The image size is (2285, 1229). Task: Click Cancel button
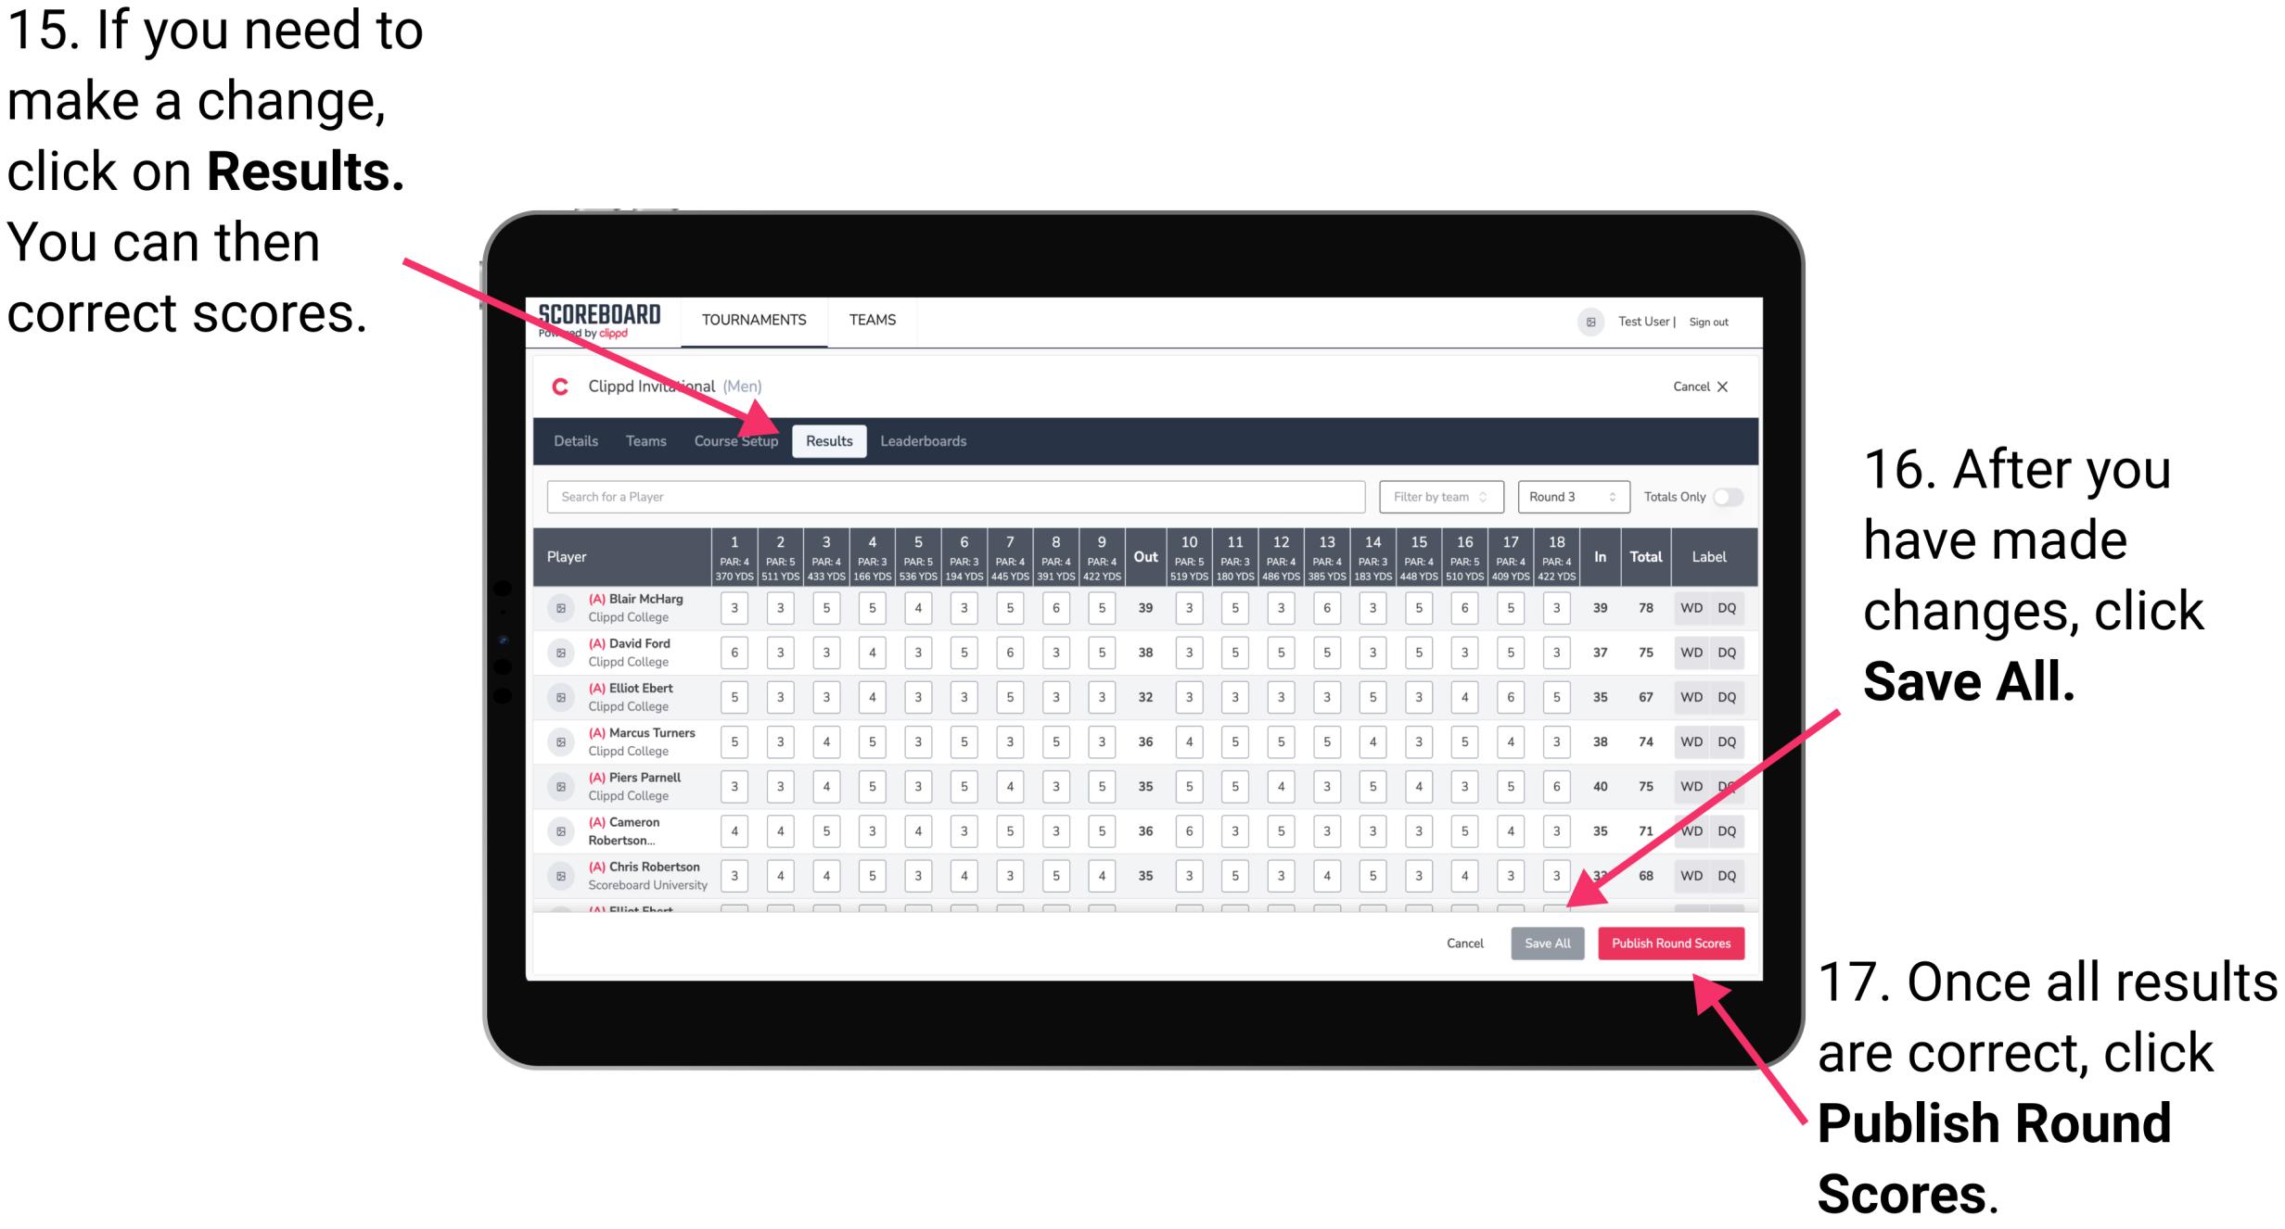1464,943
